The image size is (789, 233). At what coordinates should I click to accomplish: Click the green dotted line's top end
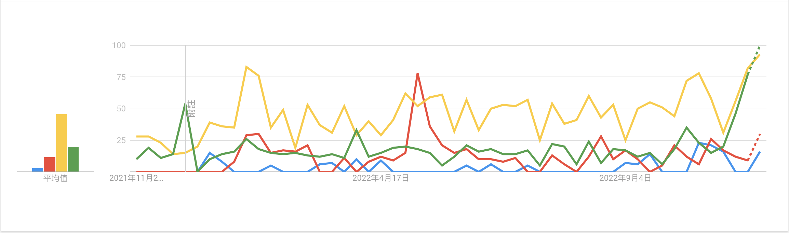(760, 47)
